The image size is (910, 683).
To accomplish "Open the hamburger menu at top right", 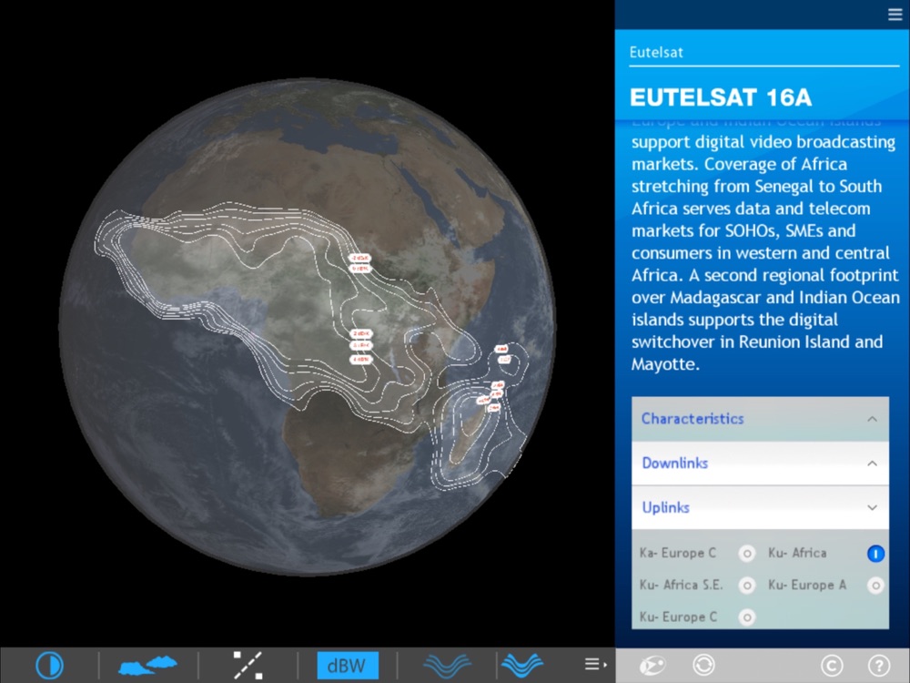I will [x=895, y=15].
